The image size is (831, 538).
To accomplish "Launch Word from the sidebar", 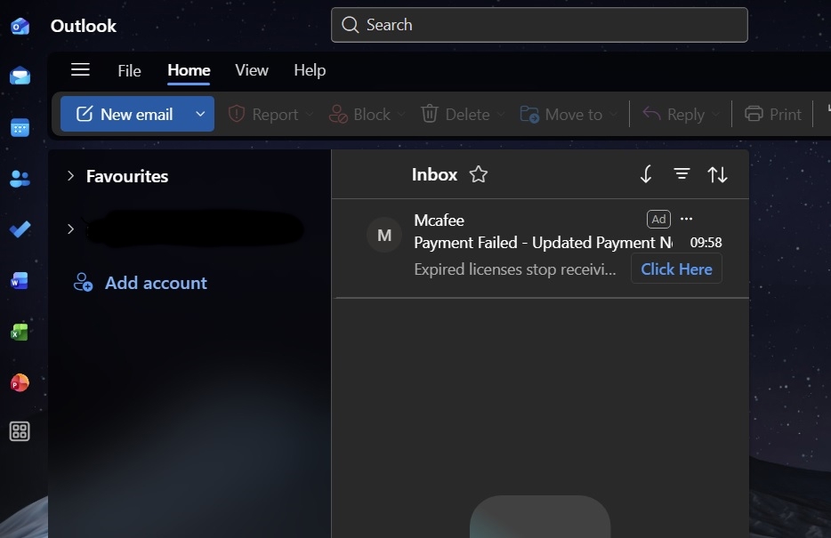I will 20,281.
